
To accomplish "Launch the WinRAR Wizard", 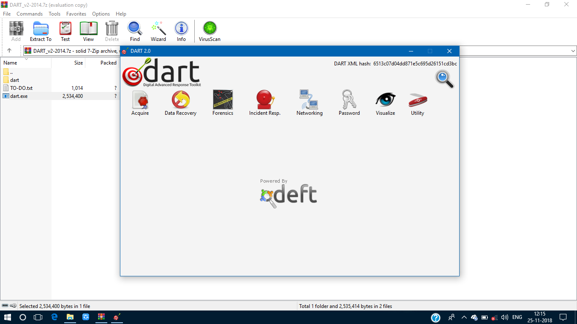I will tap(158, 32).
